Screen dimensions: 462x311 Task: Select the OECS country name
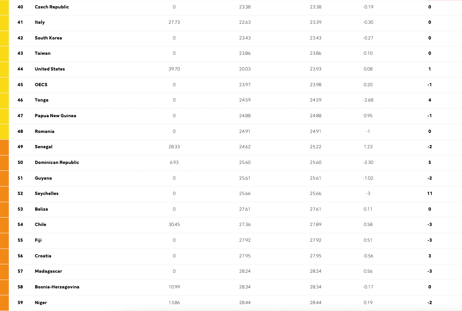pos(41,85)
